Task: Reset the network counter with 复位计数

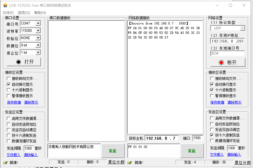Action: (242, 162)
